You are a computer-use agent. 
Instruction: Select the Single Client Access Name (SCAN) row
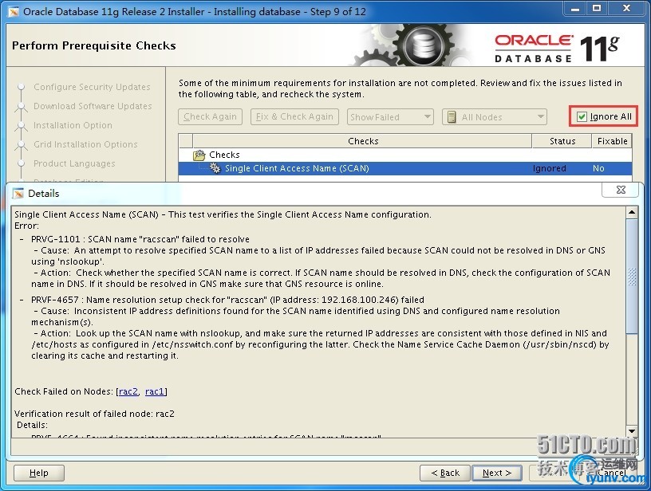click(405, 168)
